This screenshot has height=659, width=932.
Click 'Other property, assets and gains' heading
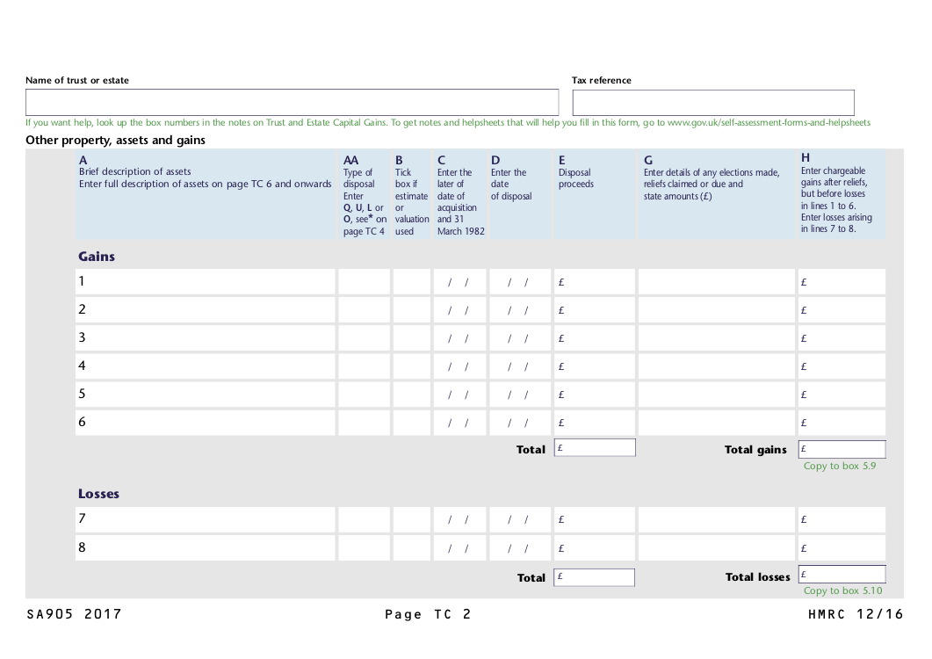point(115,141)
